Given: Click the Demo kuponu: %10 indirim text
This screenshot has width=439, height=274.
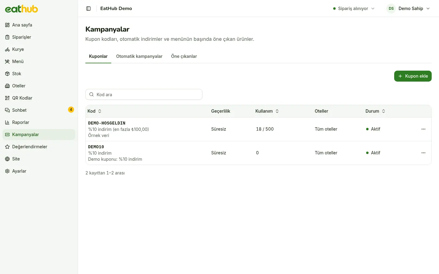Looking at the screenshot, I should (x=115, y=159).
